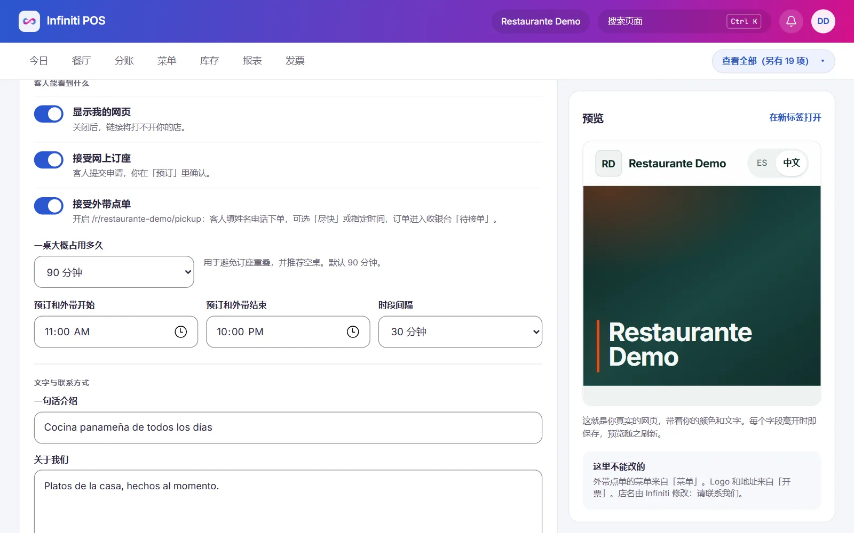Click the Restaurante Demo hero image preview
This screenshot has width=854, height=533.
click(x=702, y=286)
